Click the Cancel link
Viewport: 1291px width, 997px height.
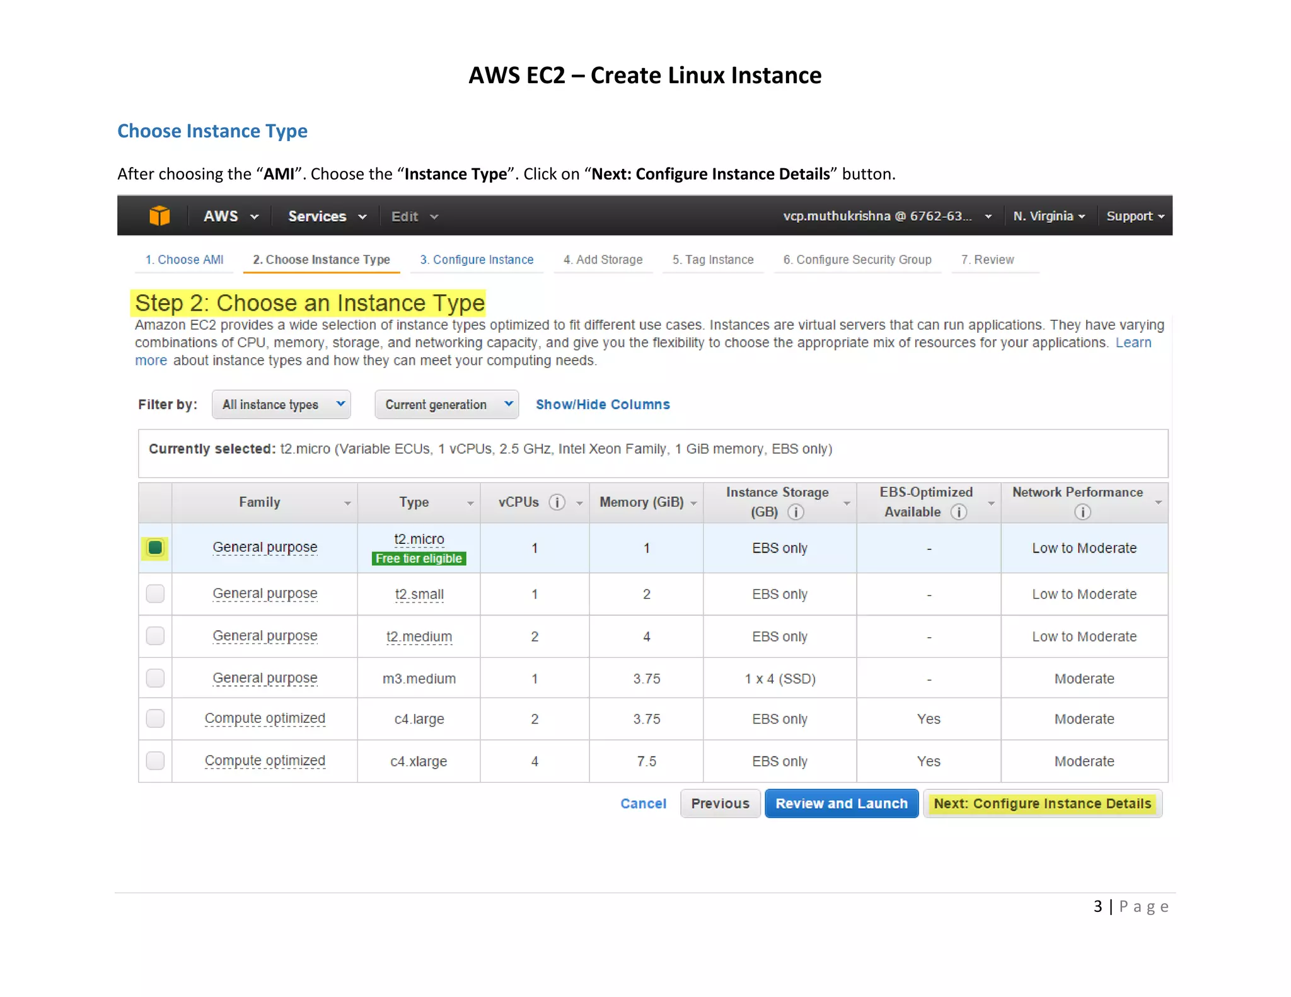click(643, 804)
